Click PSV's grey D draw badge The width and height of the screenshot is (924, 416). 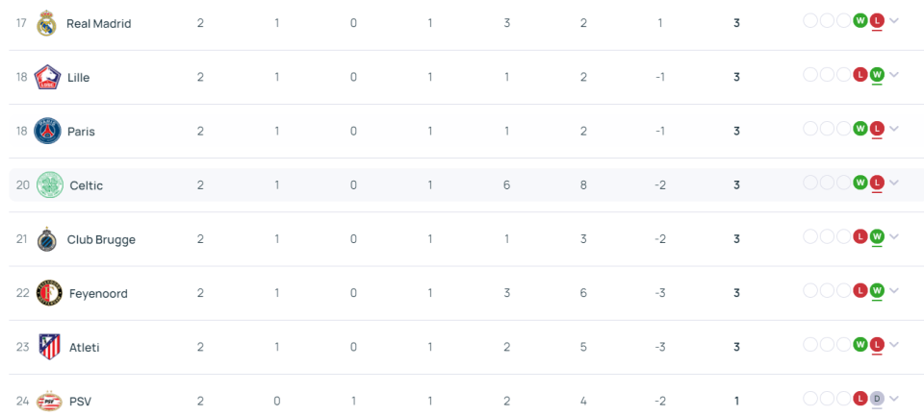coord(877,399)
